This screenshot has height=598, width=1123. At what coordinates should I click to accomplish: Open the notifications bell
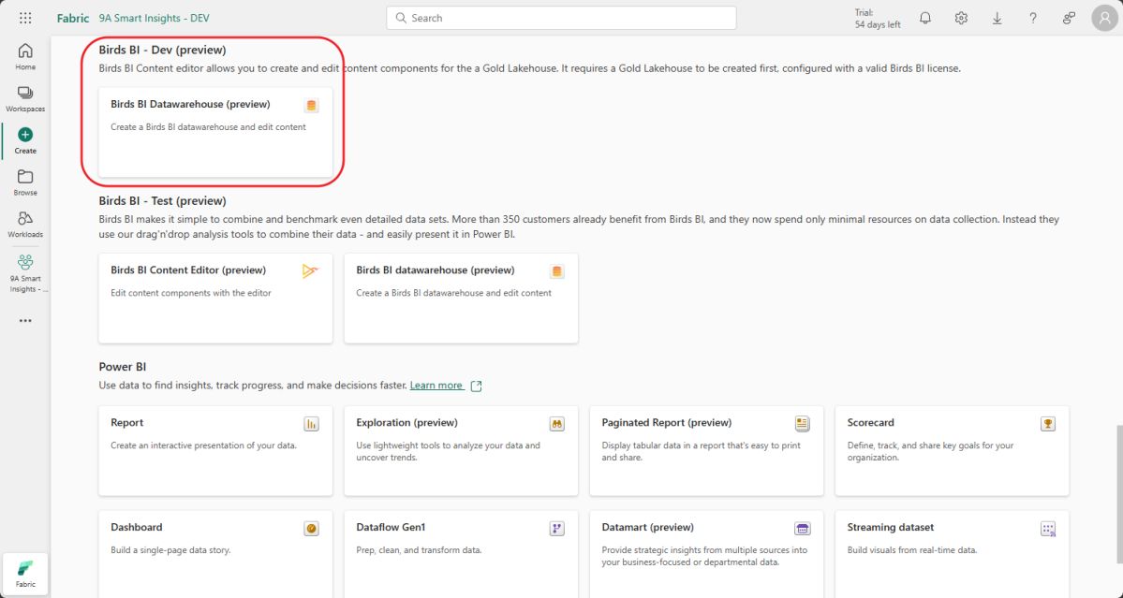(x=925, y=18)
